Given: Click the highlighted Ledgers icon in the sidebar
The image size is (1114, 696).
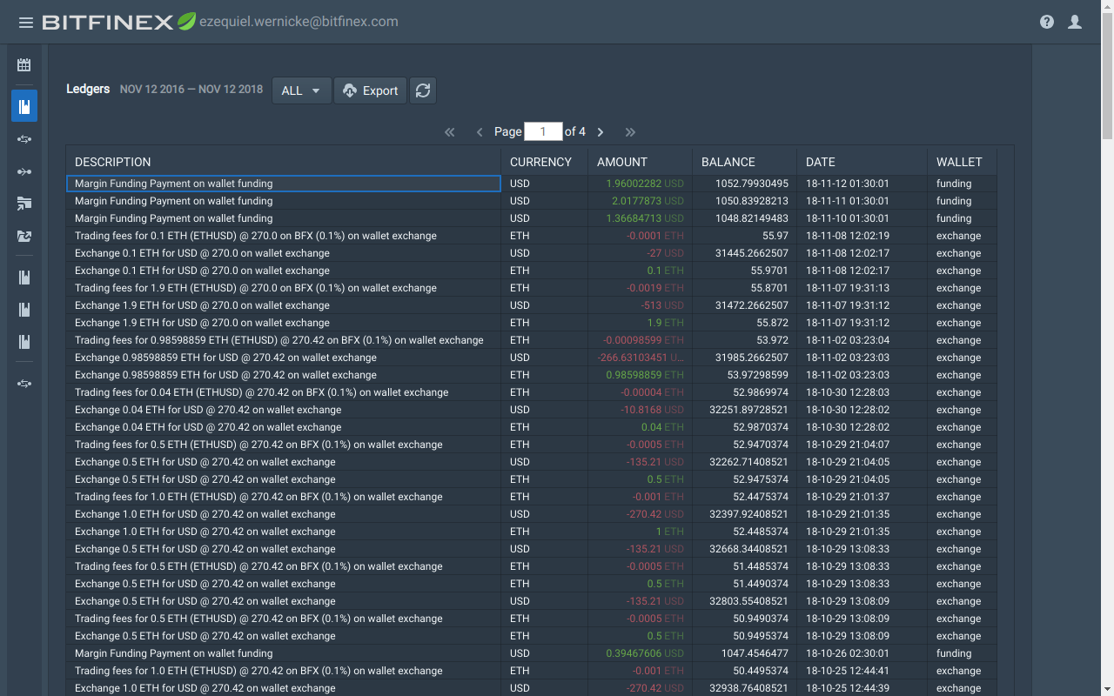Looking at the screenshot, I should pos(23,105).
